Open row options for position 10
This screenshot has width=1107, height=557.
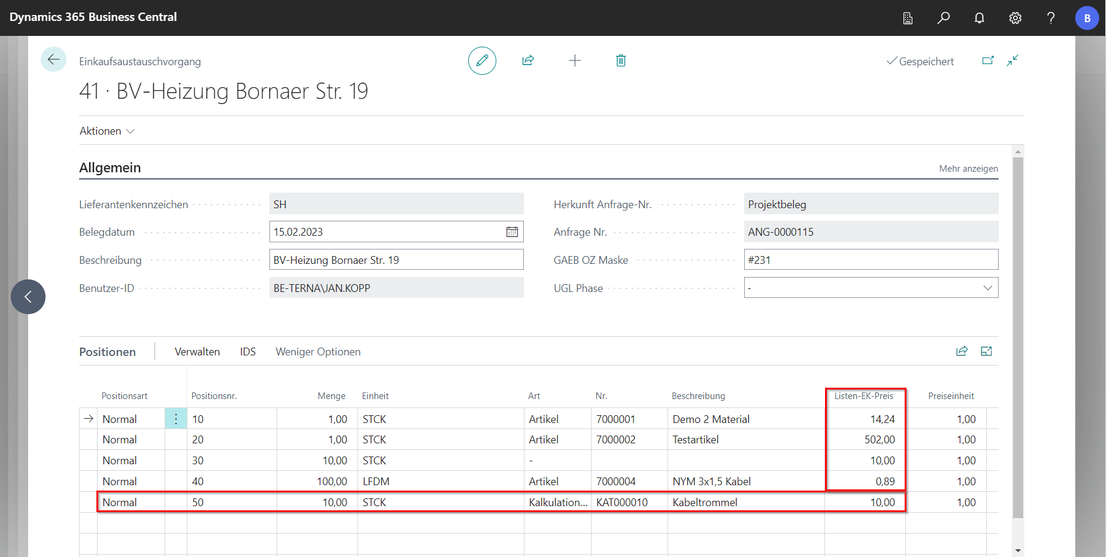pyautogui.click(x=176, y=419)
